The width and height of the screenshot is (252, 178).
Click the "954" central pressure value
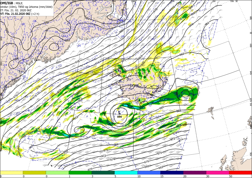tap(119, 117)
